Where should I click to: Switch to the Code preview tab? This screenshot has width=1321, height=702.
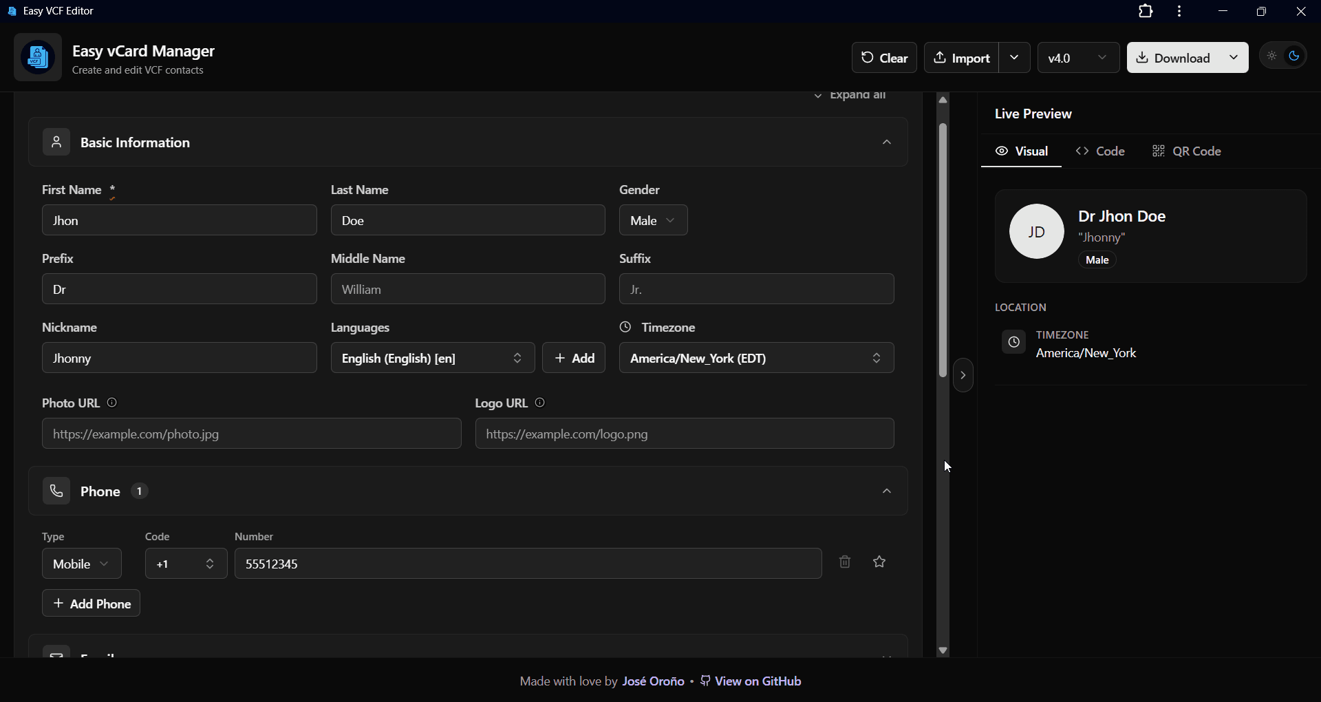pos(1101,151)
